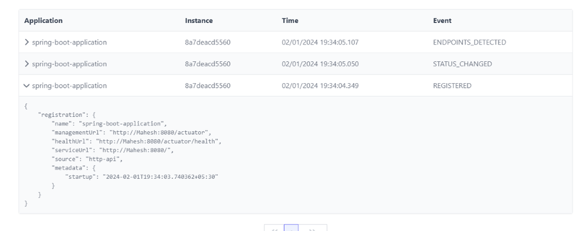Select the 19:34:05.050 timestamp cell
Screen dimensions: 587x231
[x=320, y=64]
